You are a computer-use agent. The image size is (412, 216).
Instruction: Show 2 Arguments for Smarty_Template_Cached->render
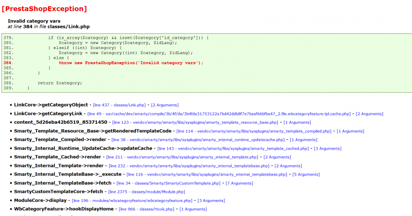[277, 157]
